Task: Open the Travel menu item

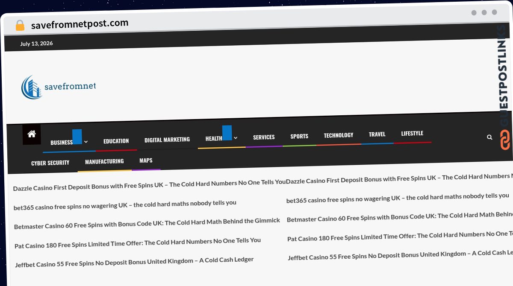Action: pos(377,134)
